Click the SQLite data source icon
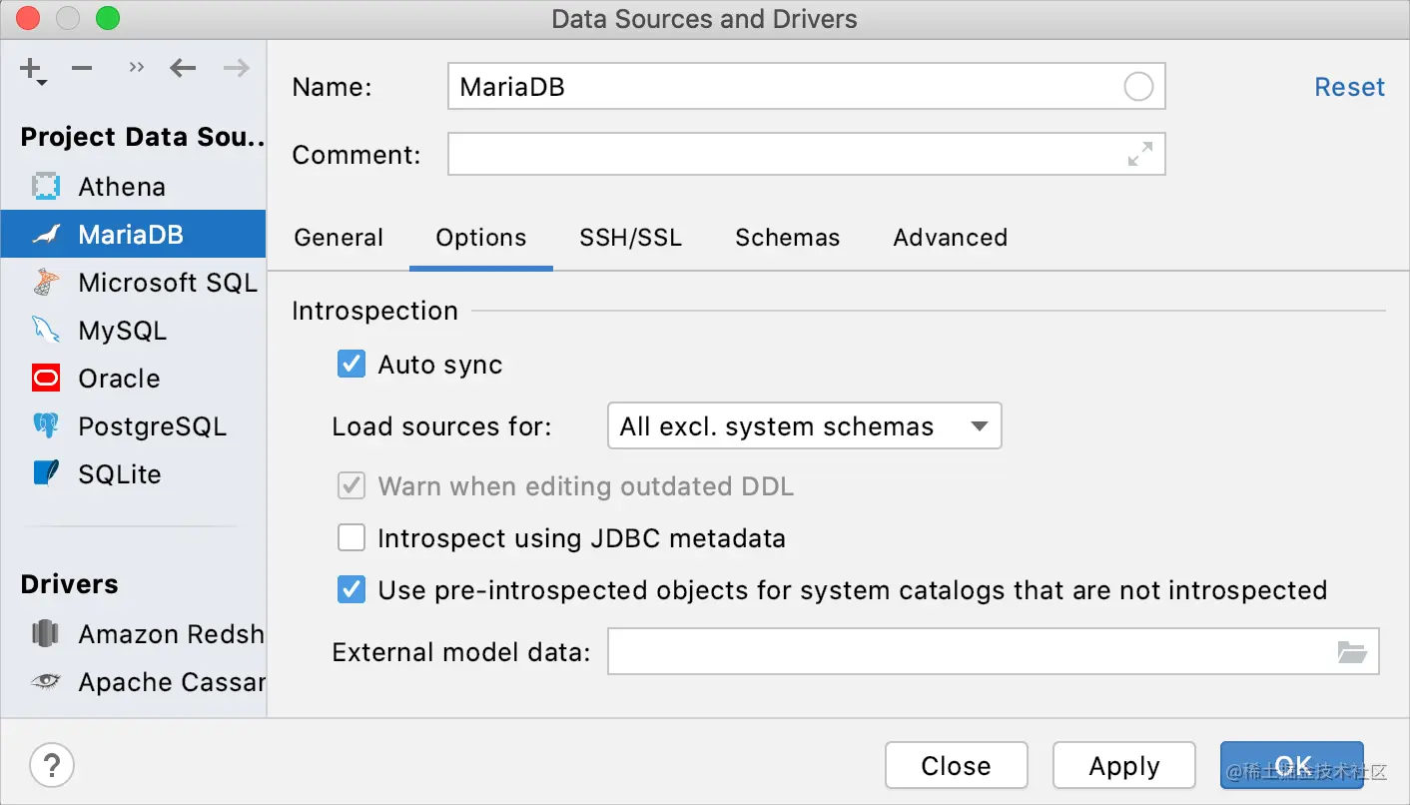Viewport: 1410px width, 805px height. (x=46, y=473)
